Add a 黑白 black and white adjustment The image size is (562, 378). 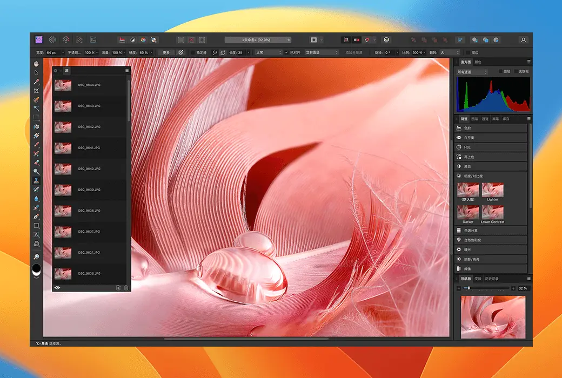[x=491, y=167]
